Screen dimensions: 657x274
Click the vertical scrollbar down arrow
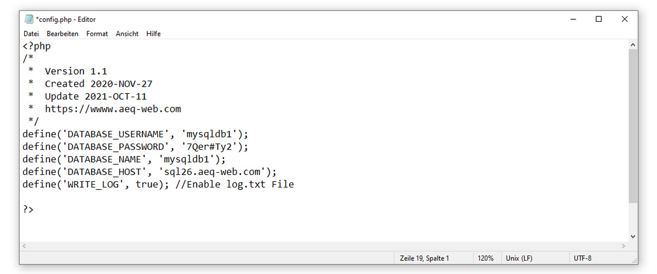pos(633,236)
